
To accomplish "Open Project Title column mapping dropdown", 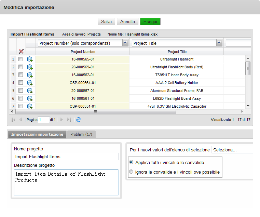I will pos(219,43).
